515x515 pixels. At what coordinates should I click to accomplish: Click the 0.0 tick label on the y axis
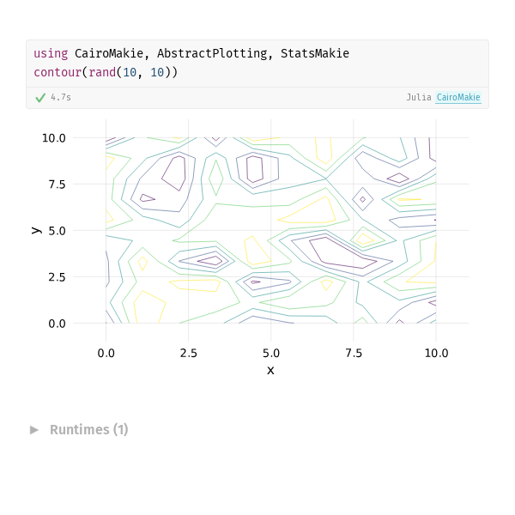[57, 324]
